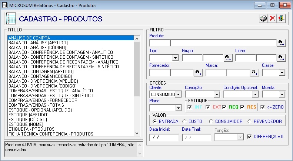Click the Produto description input field
Screen dimensions: 293x161
click(x=223, y=43)
